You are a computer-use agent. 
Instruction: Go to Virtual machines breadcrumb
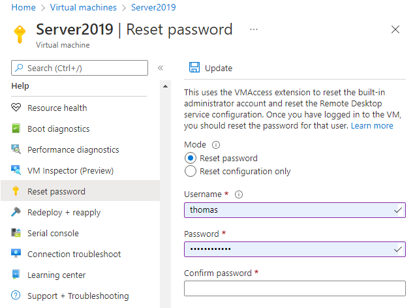pos(83,7)
